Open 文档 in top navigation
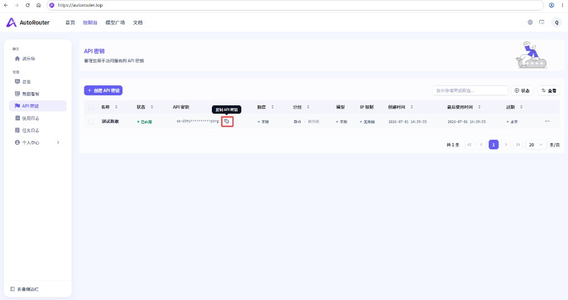The width and height of the screenshot is (568, 300). (x=138, y=23)
